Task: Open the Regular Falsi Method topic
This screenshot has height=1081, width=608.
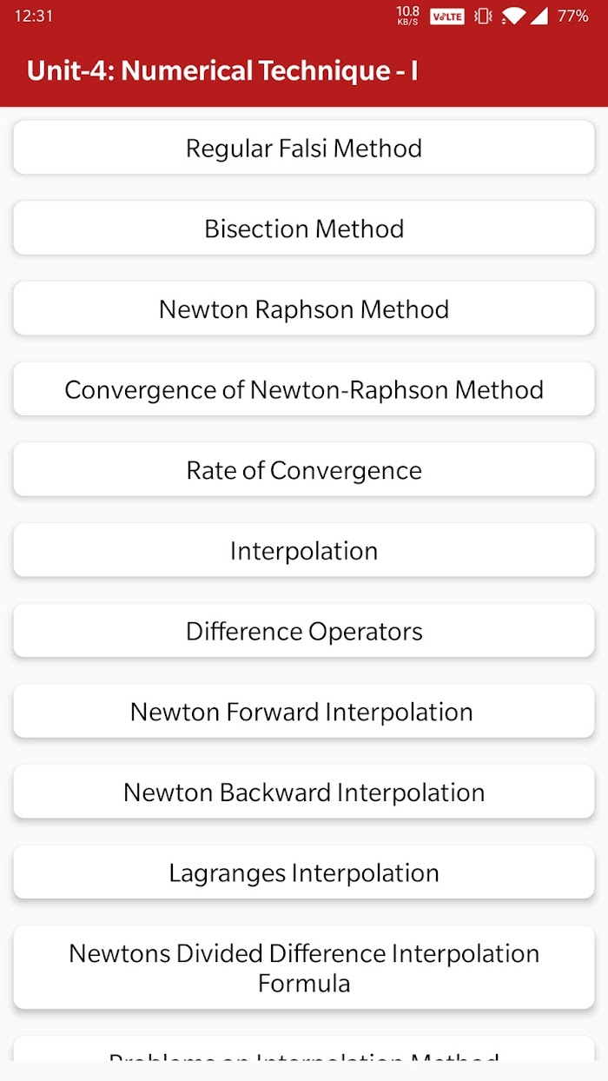Action: coord(304,148)
